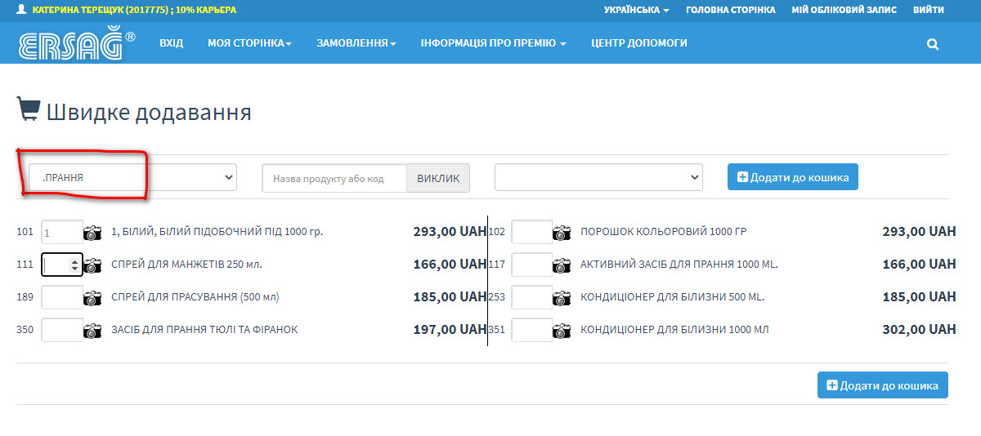Image resolution: width=981 pixels, height=436 pixels.
Task: Show photo for product 350 тюлі та фіранок
Action: pos(93,331)
